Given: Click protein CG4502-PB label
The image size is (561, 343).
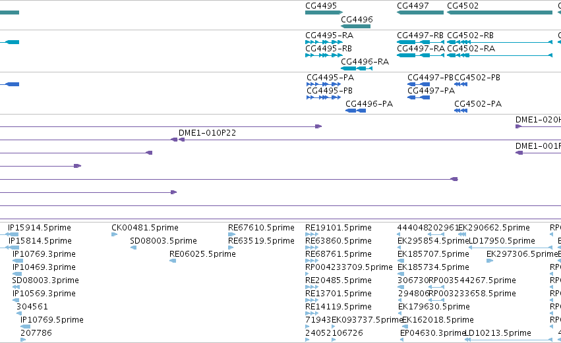Looking at the screenshot, I should 477,78.
